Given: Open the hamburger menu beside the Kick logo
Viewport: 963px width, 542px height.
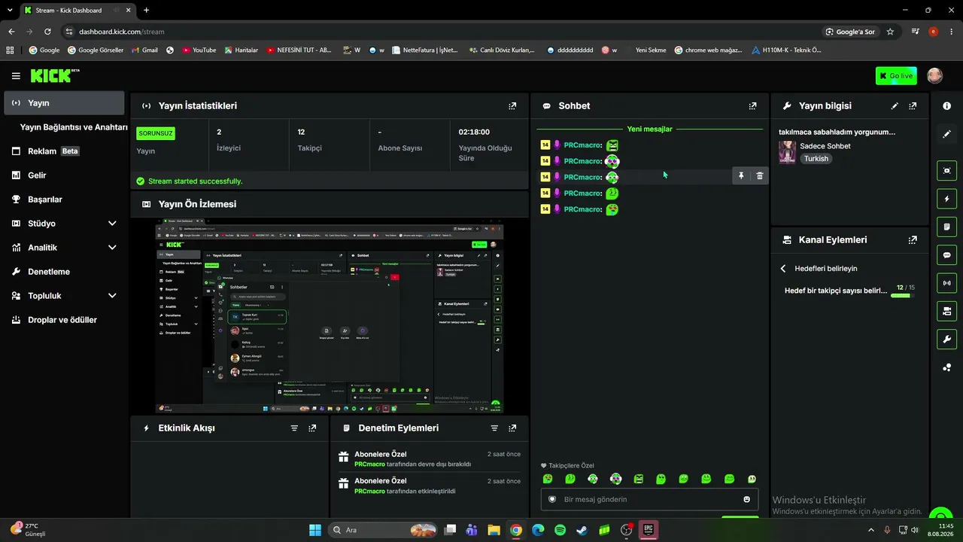Looking at the screenshot, I should [16, 76].
